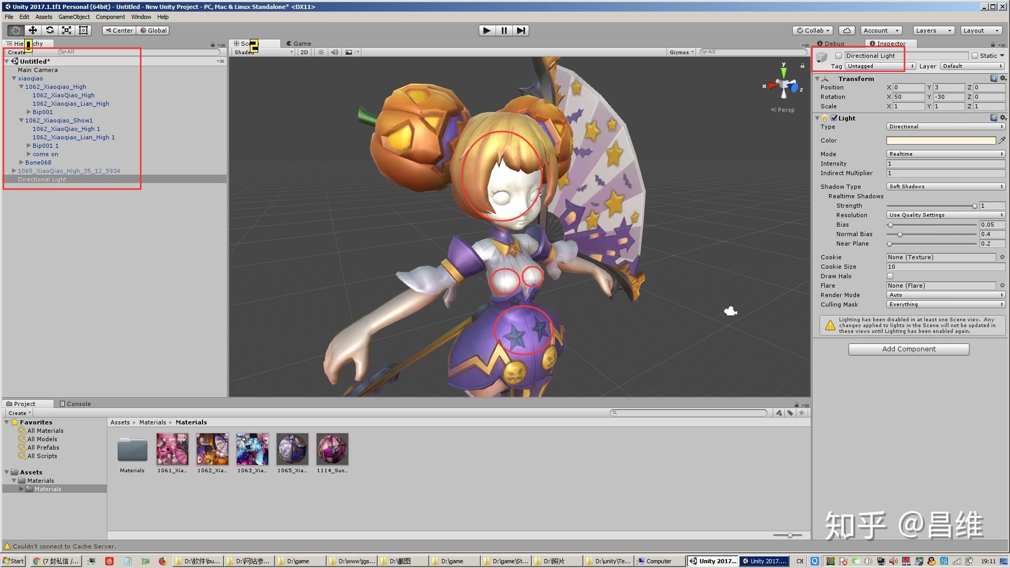
Task: Select the Move tool
Action: pyautogui.click(x=33, y=31)
